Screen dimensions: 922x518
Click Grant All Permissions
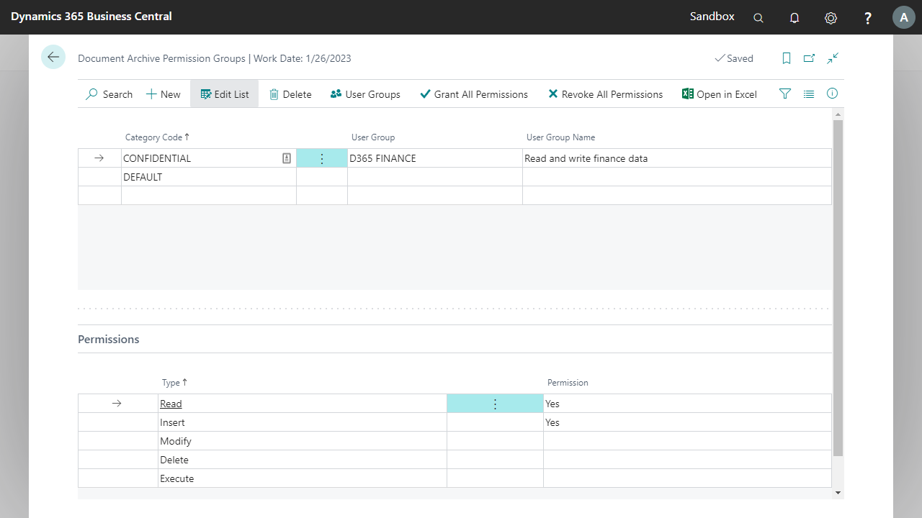click(x=474, y=94)
